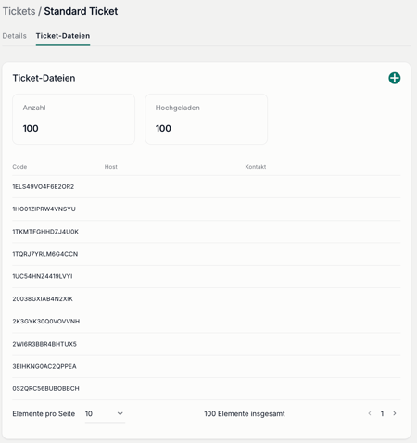Click the green plus add-file icon

click(395, 78)
